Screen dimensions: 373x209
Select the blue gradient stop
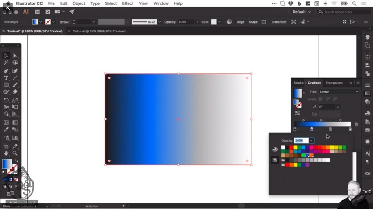tap(312, 129)
